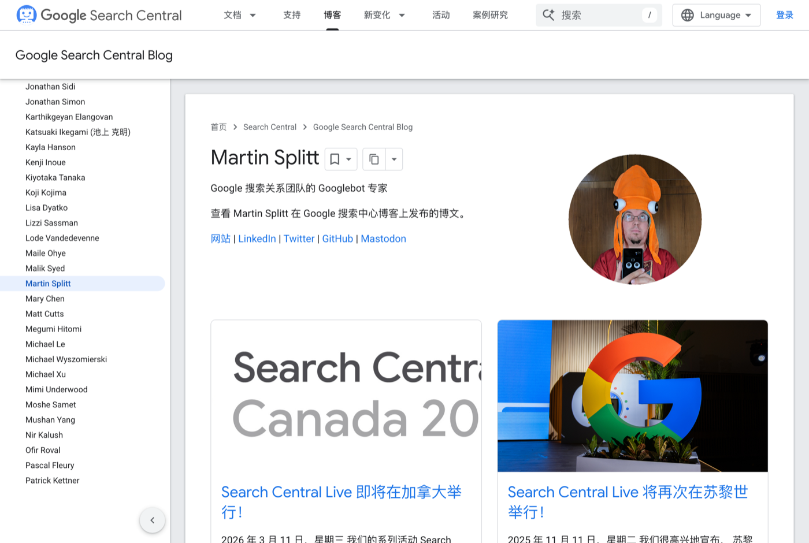Collapse the sidebar with the chevron button
This screenshot has height=543, width=809.
(x=152, y=520)
